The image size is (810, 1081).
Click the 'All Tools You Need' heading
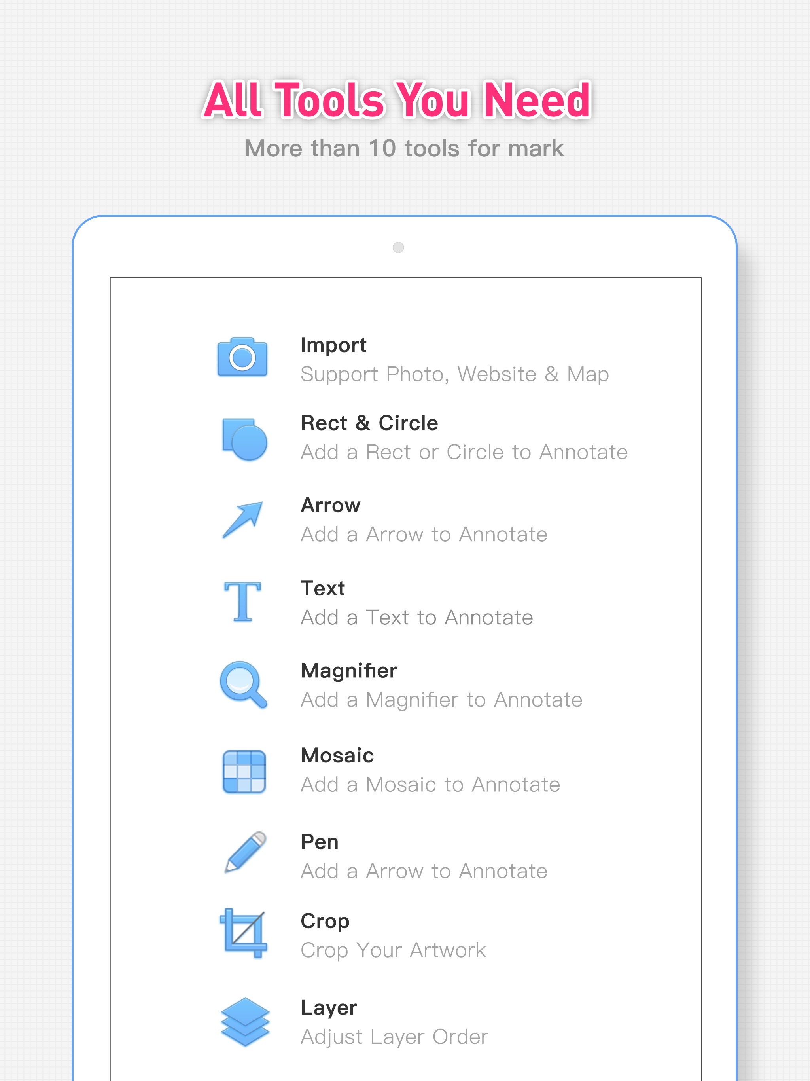(397, 100)
